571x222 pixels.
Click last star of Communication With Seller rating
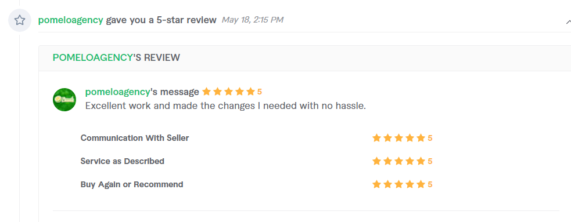[x=421, y=138]
